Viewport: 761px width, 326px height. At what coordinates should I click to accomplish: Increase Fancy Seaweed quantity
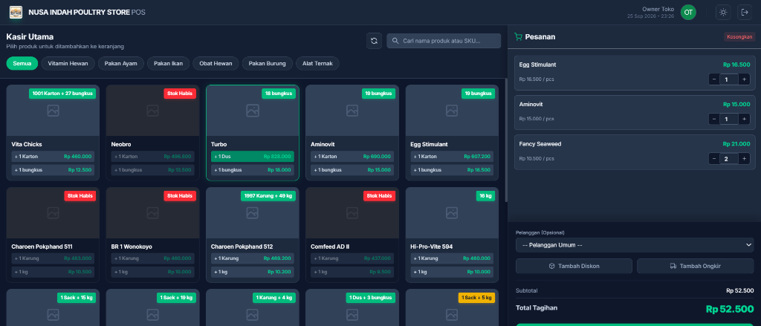744,159
